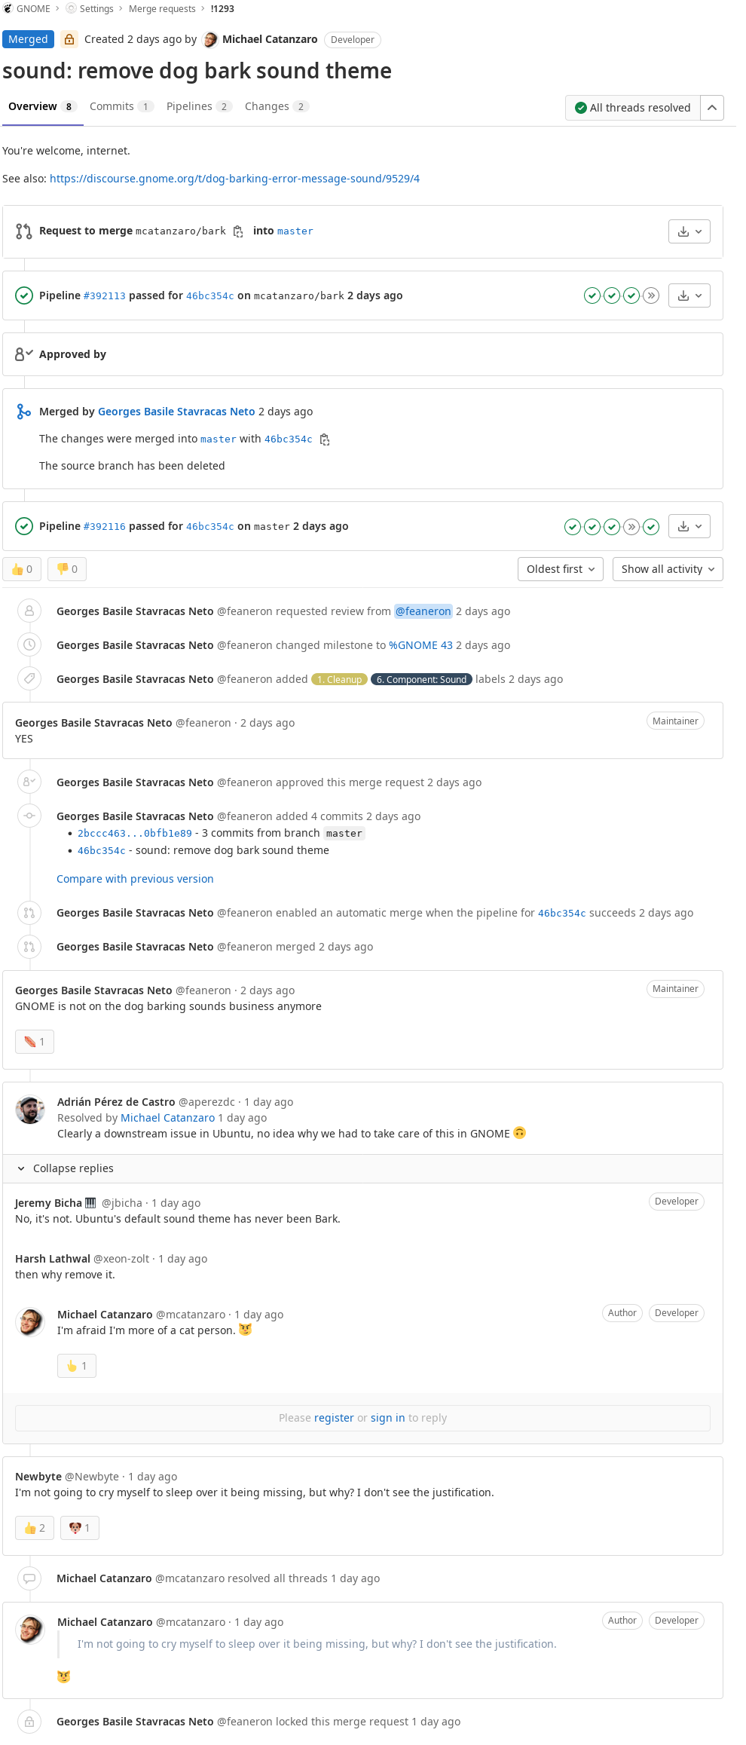The height and width of the screenshot is (1745, 746).
Task: Open the Pipelines tab
Action: click(199, 106)
